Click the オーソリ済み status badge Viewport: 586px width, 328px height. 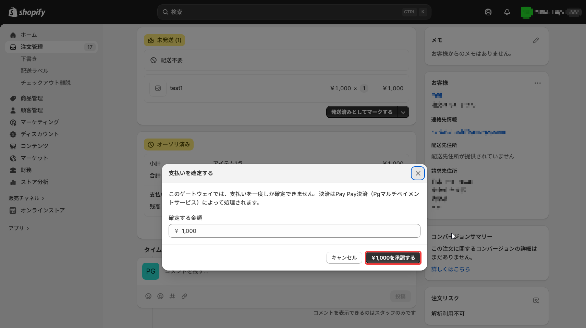(x=169, y=144)
